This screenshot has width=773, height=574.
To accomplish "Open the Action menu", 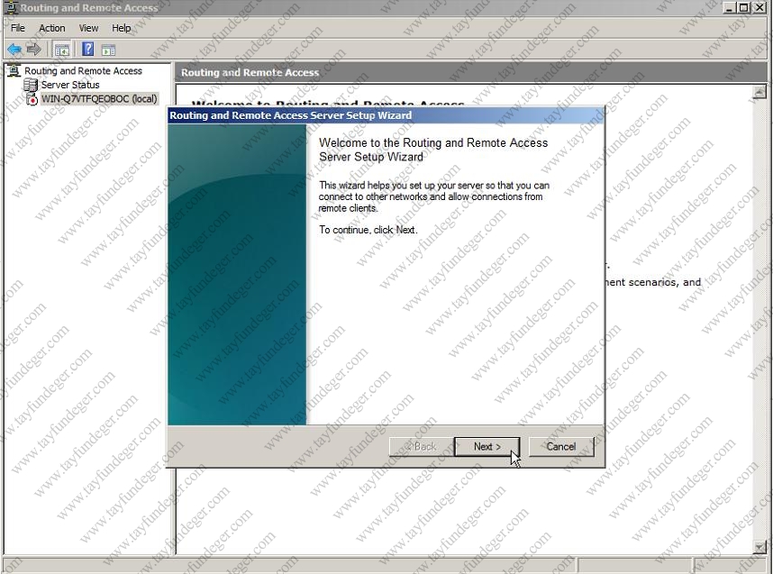I will [51, 28].
